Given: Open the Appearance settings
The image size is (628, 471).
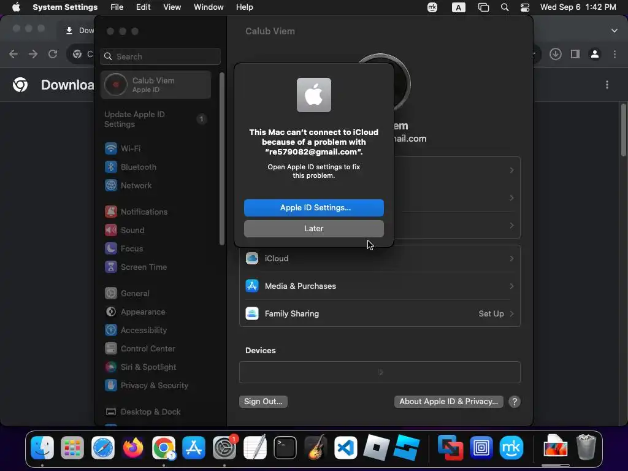Looking at the screenshot, I should 156,312.
